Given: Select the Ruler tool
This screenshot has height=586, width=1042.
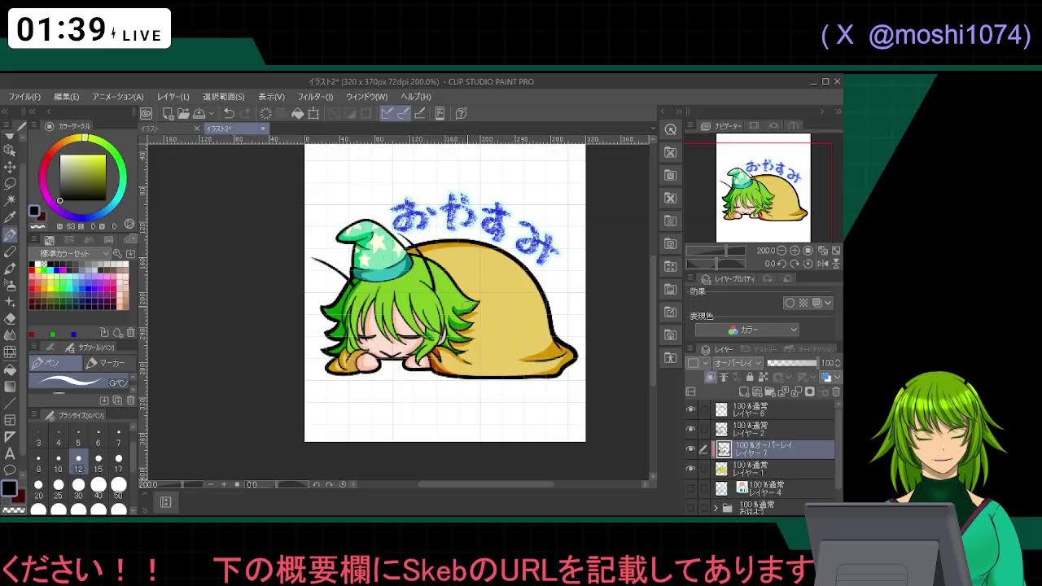Looking at the screenshot, I should 10,437.
